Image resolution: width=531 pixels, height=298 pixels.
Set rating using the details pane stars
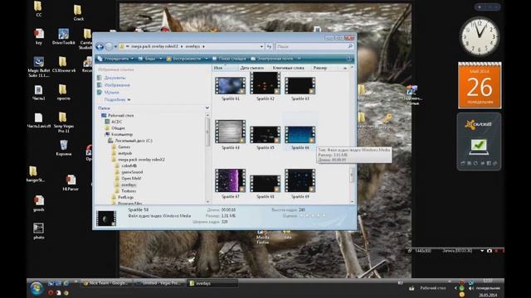point(313,215)
